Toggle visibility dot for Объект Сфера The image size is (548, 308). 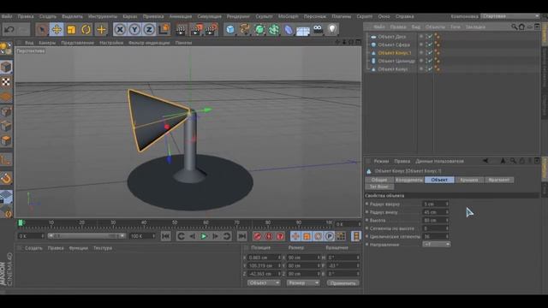tap(421, 44)
